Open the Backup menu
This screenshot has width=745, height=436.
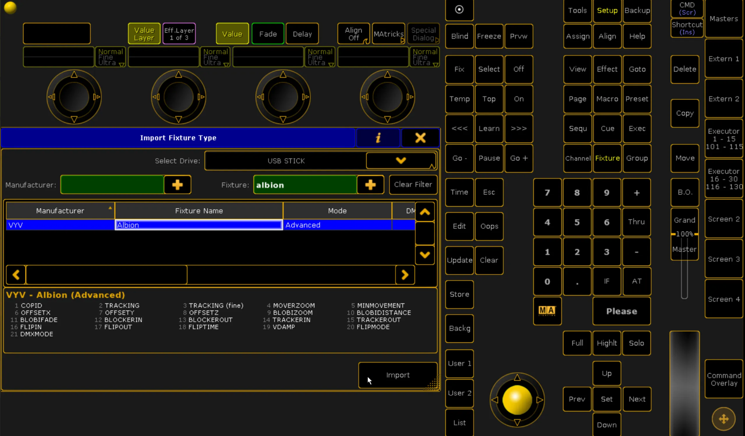tap(637, 10)
